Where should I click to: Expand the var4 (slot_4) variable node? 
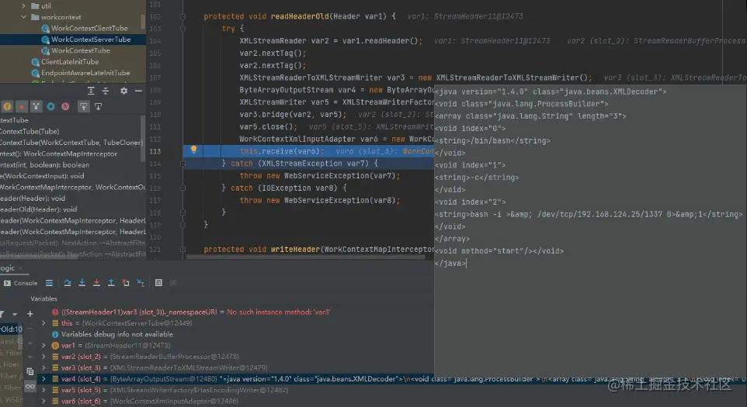pos(43,379)
